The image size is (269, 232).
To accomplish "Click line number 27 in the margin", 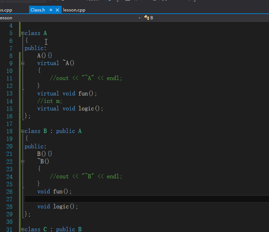I will 9,199.
